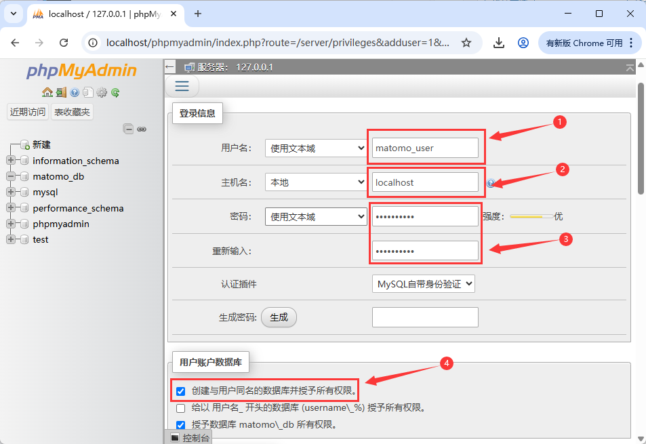Open the MySQL documentation pages icon

point(87,92)
